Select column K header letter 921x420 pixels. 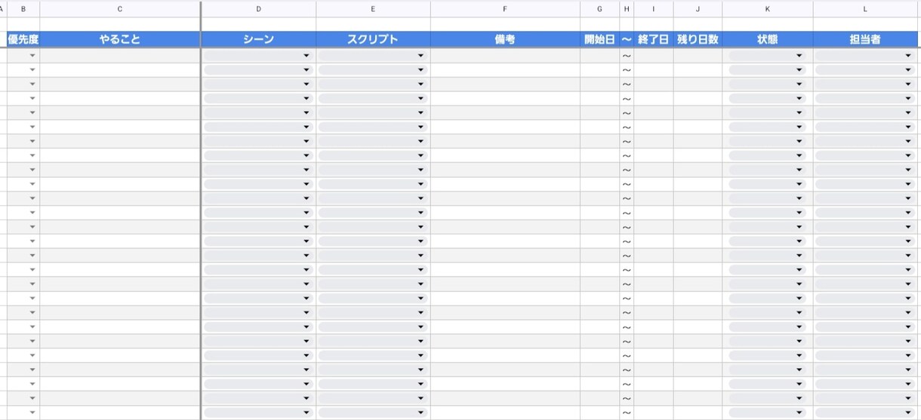pyautogui.click(x=768, y=9)
